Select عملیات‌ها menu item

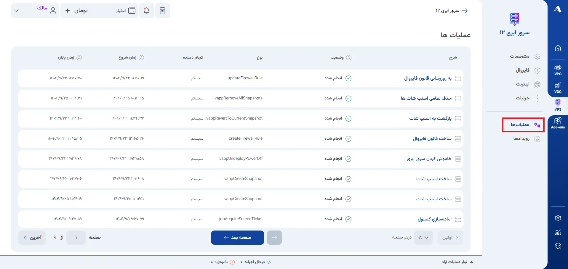[x=523, y=125]
